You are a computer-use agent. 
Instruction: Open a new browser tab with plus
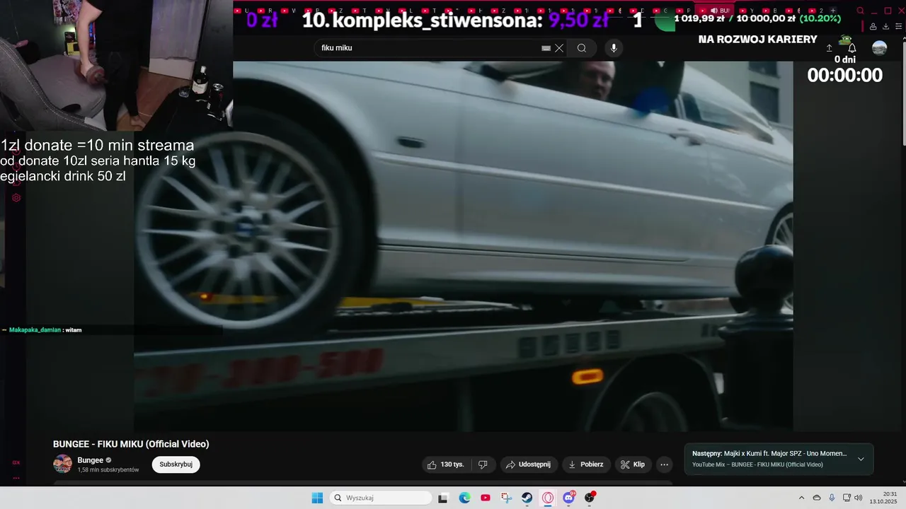[x=833, y=11]
